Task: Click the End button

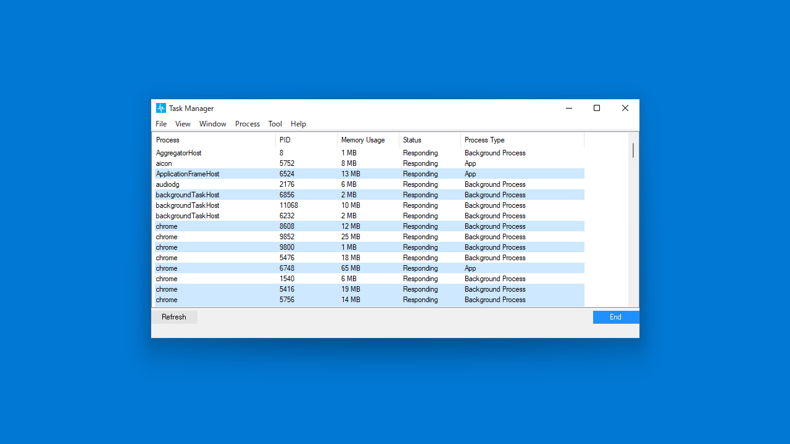Action: pyautogui.click(x=616, y=317)
